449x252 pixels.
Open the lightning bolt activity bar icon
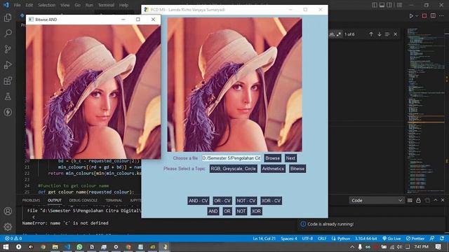click(x=8, y=112)
